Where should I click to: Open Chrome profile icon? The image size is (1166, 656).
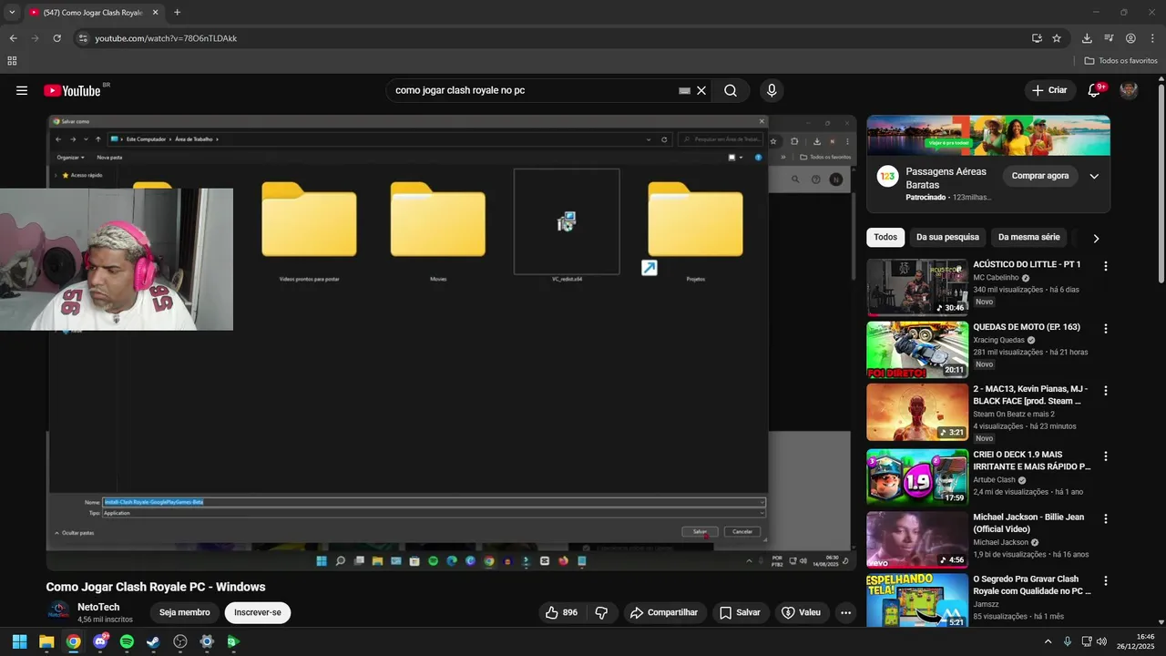click(x=1130, y=38)
